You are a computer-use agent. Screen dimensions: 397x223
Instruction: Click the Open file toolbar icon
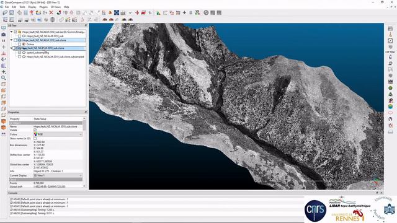(x=5, y=12)
